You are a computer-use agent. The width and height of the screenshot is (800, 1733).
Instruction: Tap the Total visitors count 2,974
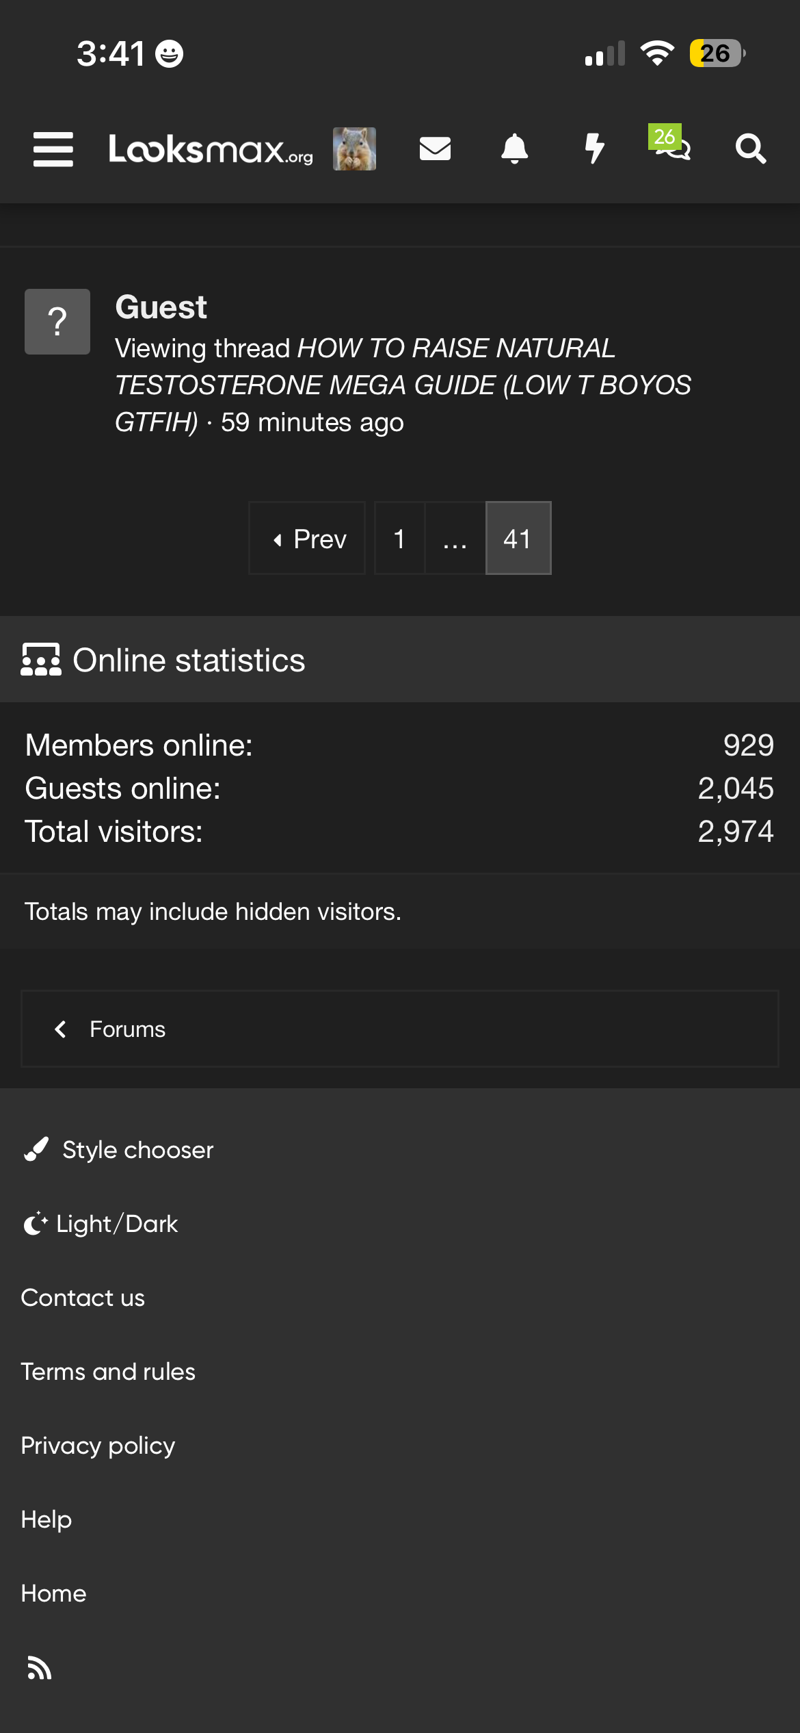pos(736,832)
